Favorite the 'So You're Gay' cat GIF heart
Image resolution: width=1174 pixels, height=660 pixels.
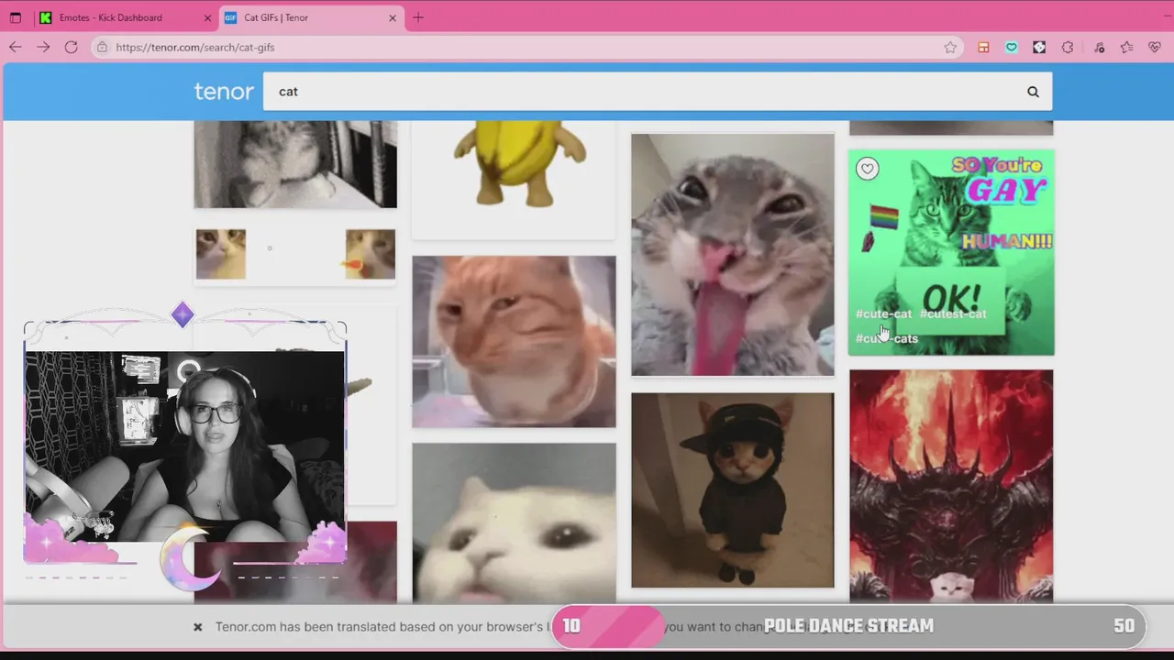pyautogui.click(x=868, y=168)
